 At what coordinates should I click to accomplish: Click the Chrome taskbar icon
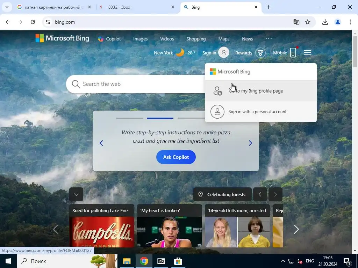(144, 261)
